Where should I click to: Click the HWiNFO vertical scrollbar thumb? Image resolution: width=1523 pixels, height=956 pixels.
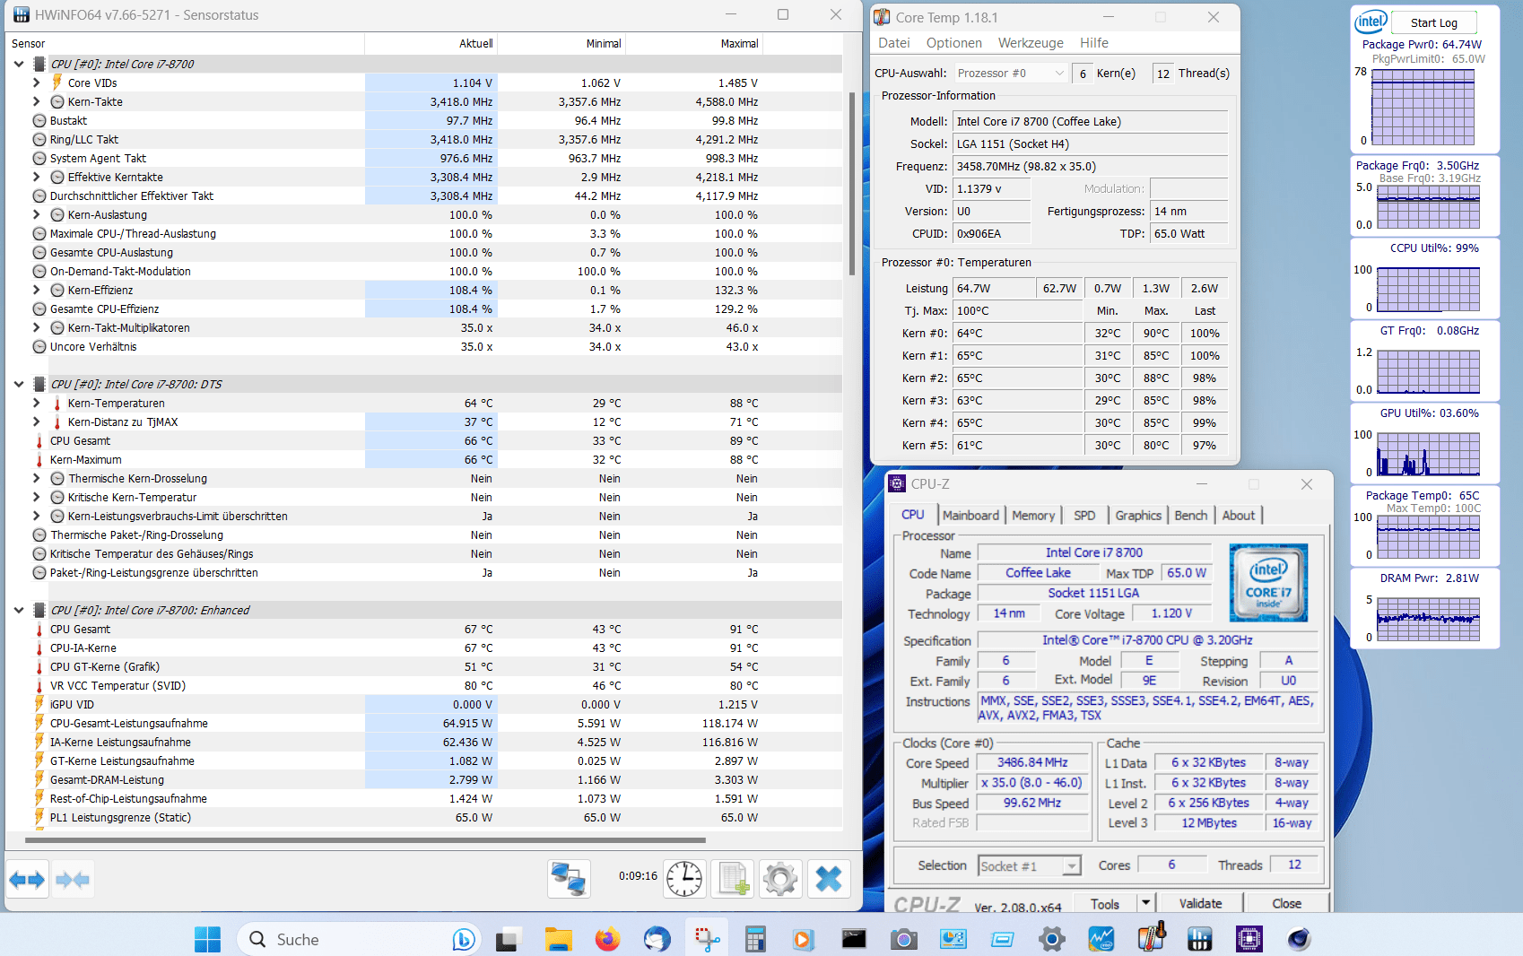(852, 183)
